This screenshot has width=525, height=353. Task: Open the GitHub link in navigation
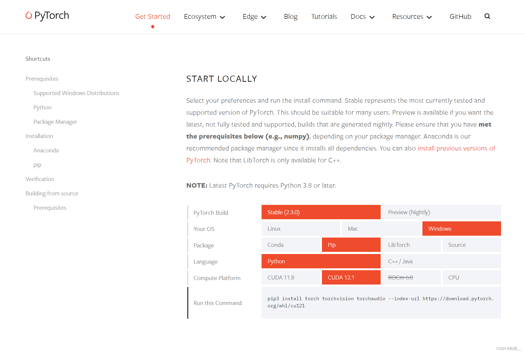(x=460, y=17)
